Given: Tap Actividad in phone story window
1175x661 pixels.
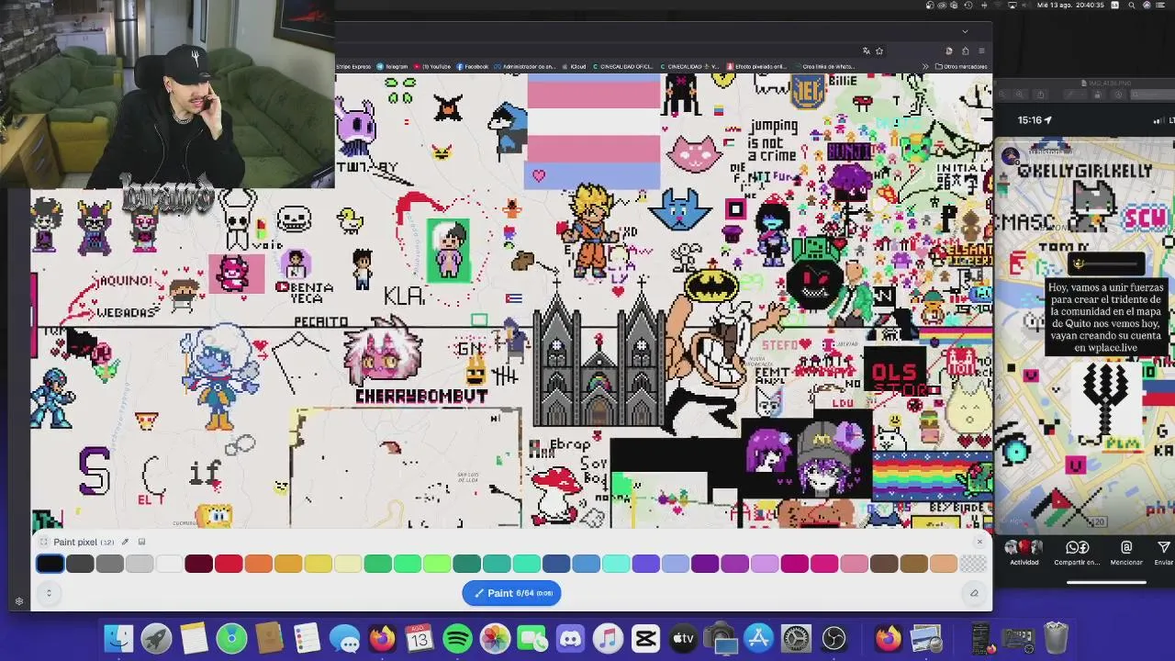Looking at the screenshot, I should point(1024,553).
